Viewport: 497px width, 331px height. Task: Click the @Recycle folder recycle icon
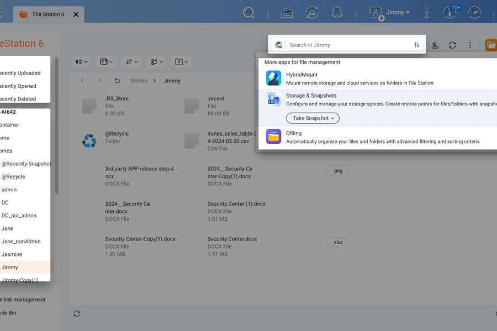[x=89, y=141]
